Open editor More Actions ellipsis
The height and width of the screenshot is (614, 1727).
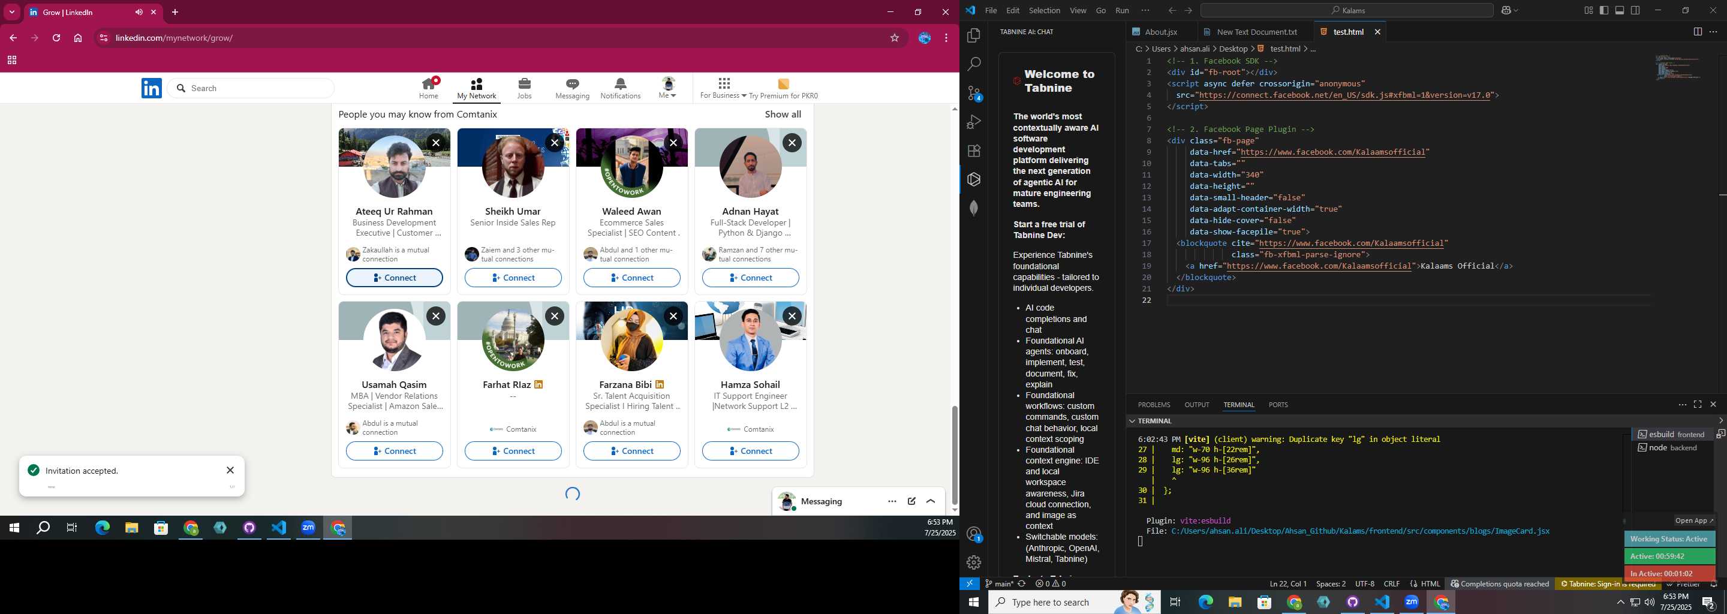[1714, 32]
